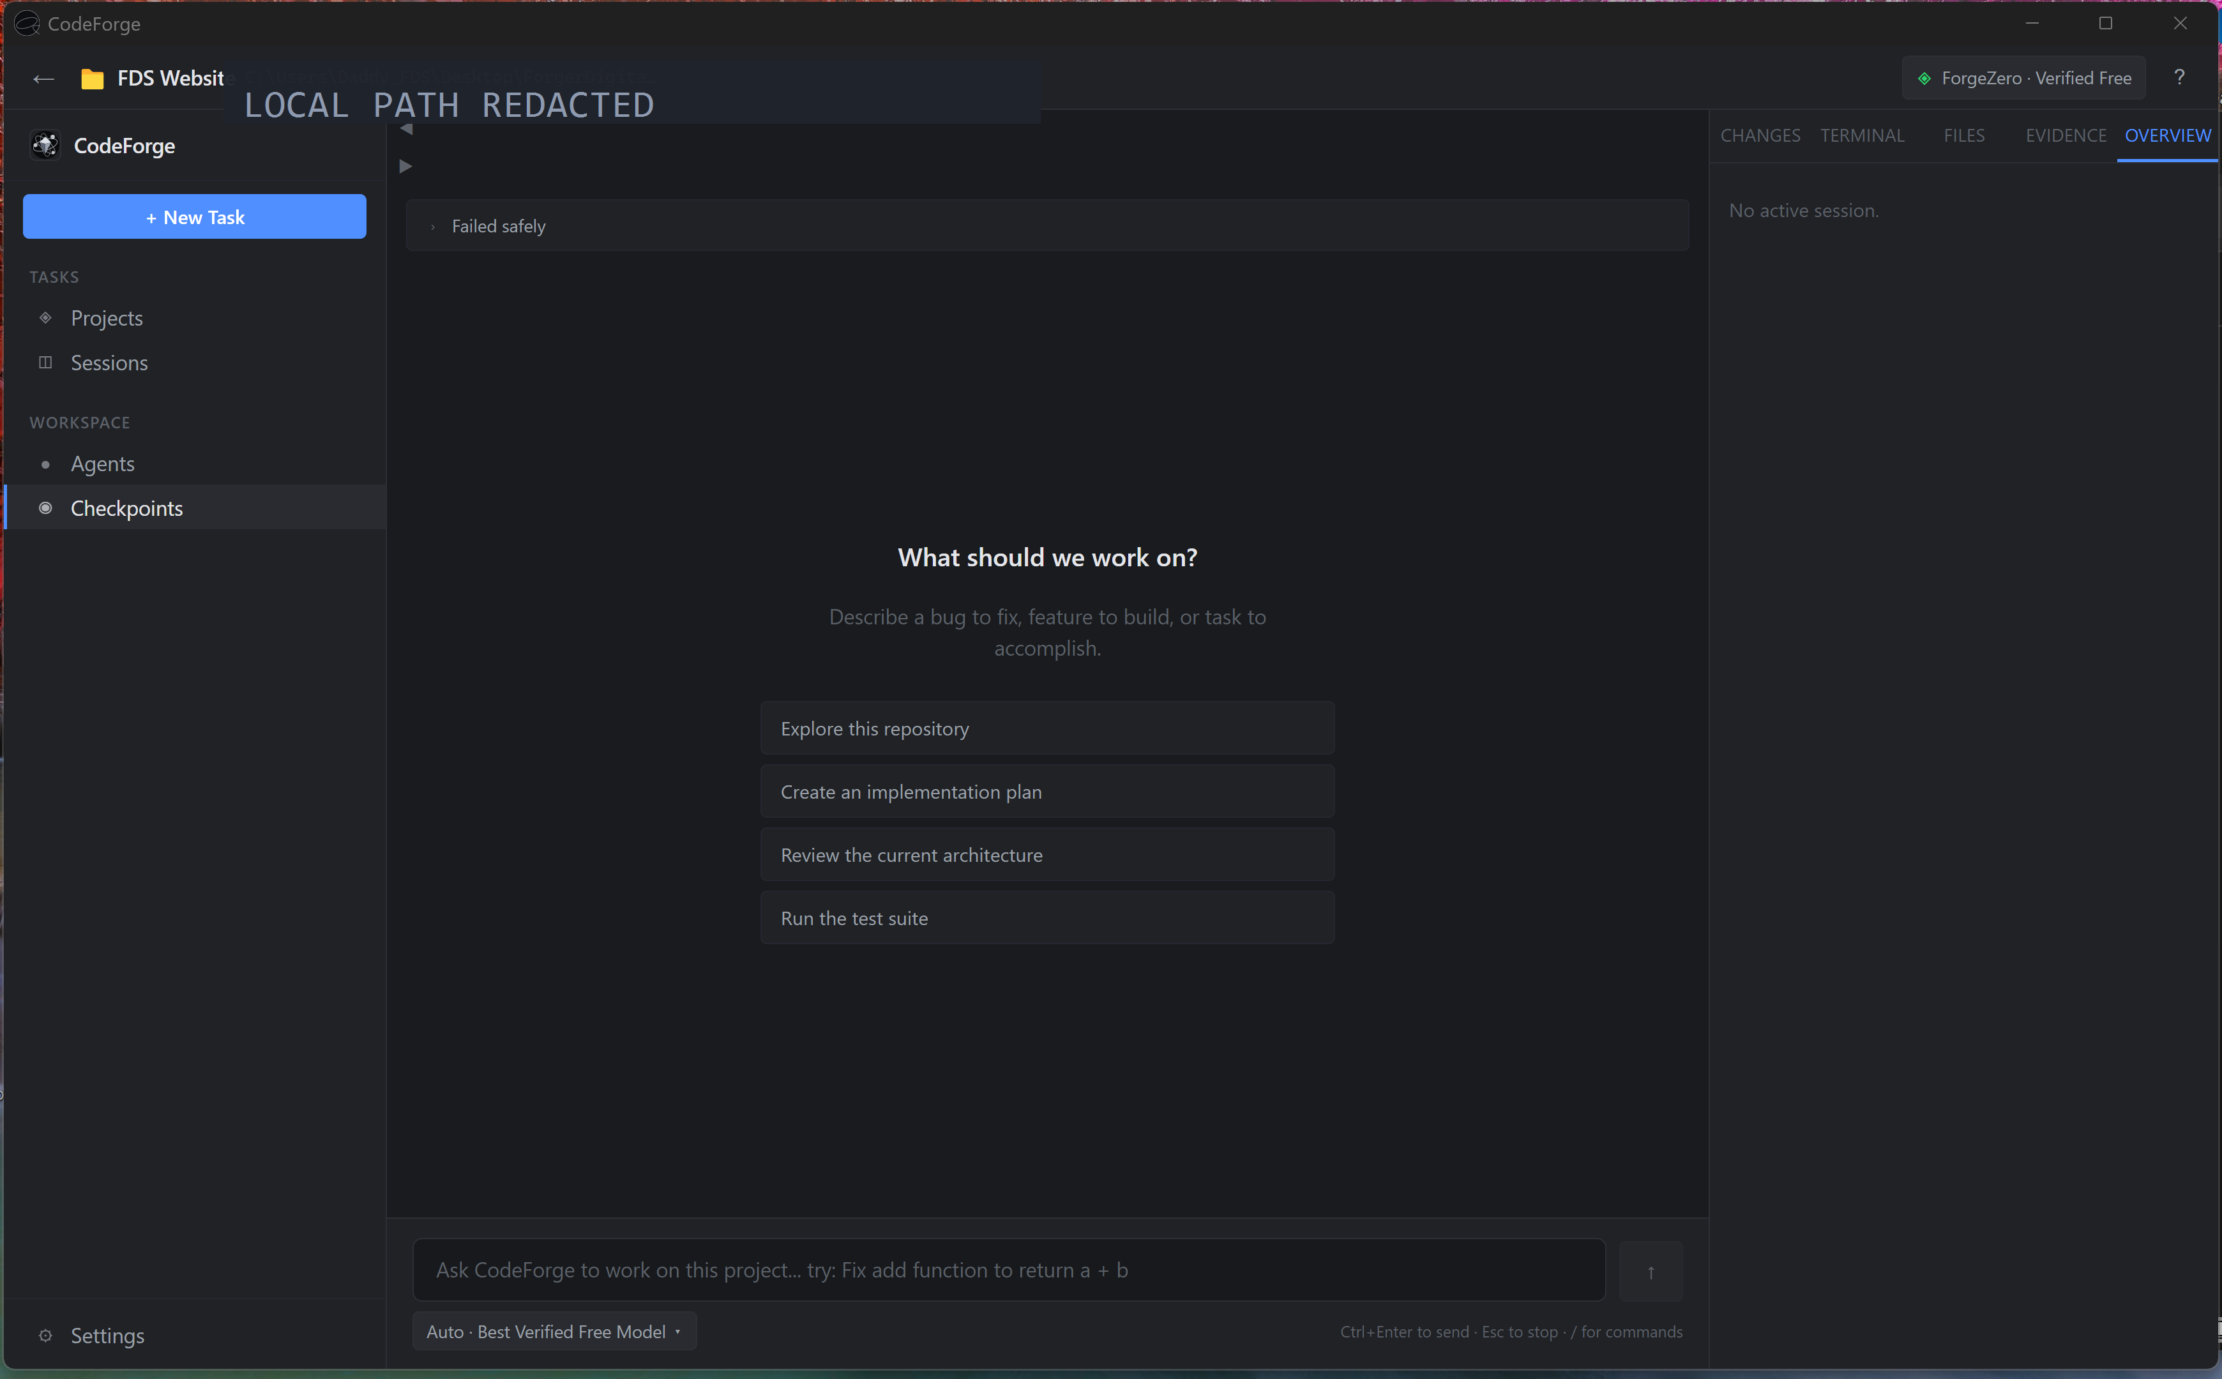
Task: Choose Explore this repository suggestion
Action: (1047, 728)
